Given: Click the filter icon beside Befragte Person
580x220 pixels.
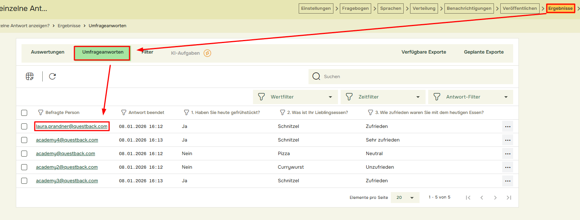Looking at the screenshot, I should (x=41, y=112).
